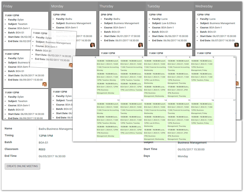Click calendar day number 10

click(234, 57)
